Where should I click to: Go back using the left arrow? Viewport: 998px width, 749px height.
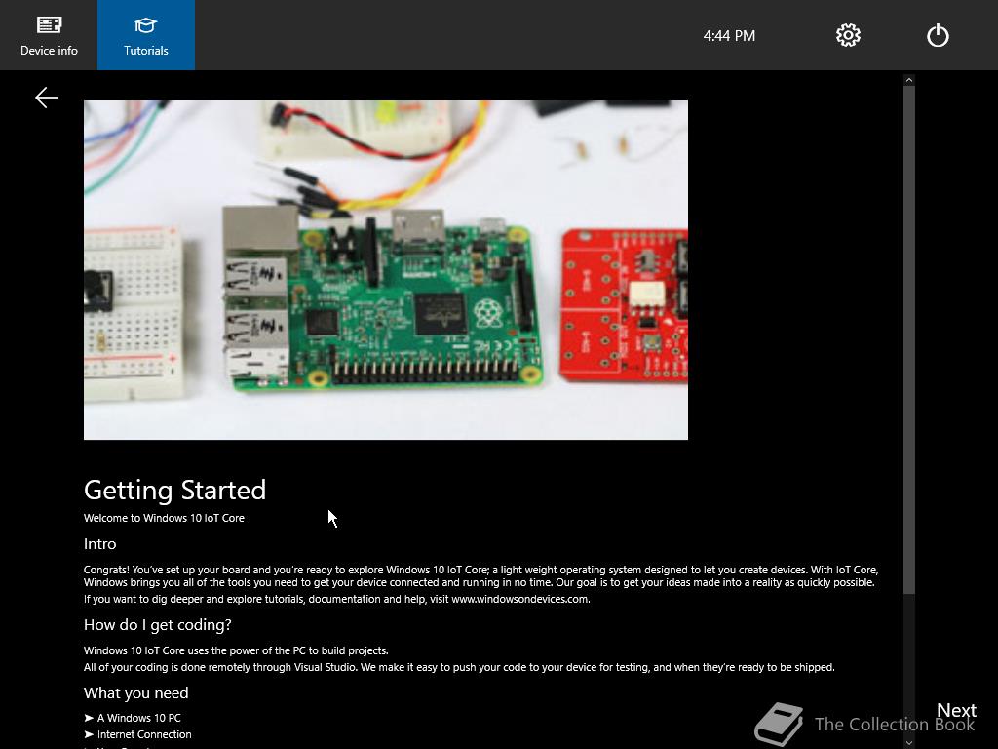pyautogui.click(x=47, y=98)
